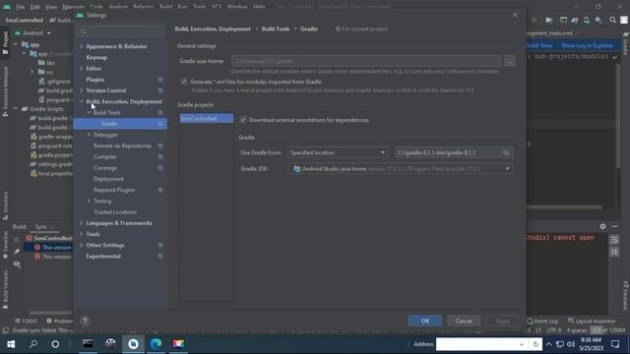Select the Trusted Locations settings item
The width and height of the screenshot is (630, 354).
point(115,212)
